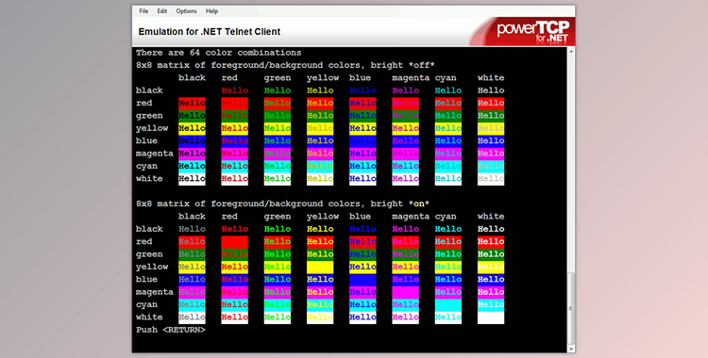Screen dimensions: 708x358
Task: Click red-row white Hello in bright off matrix
Action: [x=491, y=104]
